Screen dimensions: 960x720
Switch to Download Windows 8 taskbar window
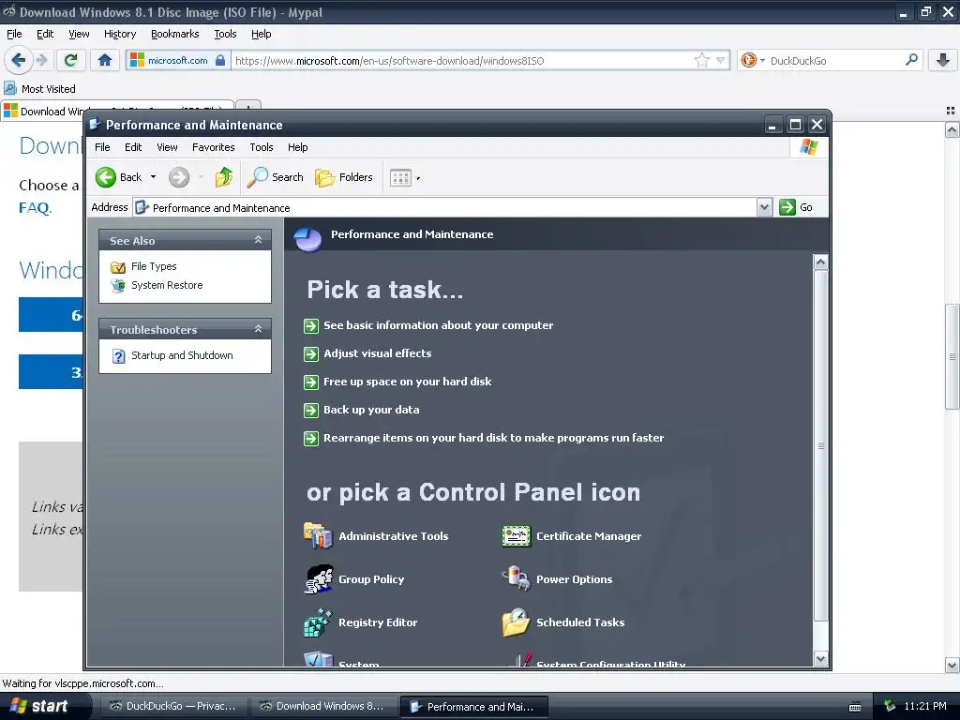[322, 707]
